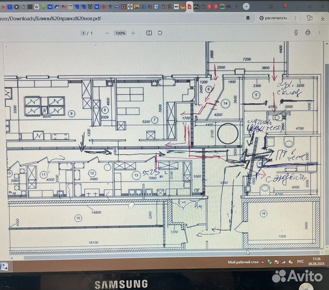Click the PDF zoom in plus button
This screenshot has width=329, height=290.
tap(133, 33)
